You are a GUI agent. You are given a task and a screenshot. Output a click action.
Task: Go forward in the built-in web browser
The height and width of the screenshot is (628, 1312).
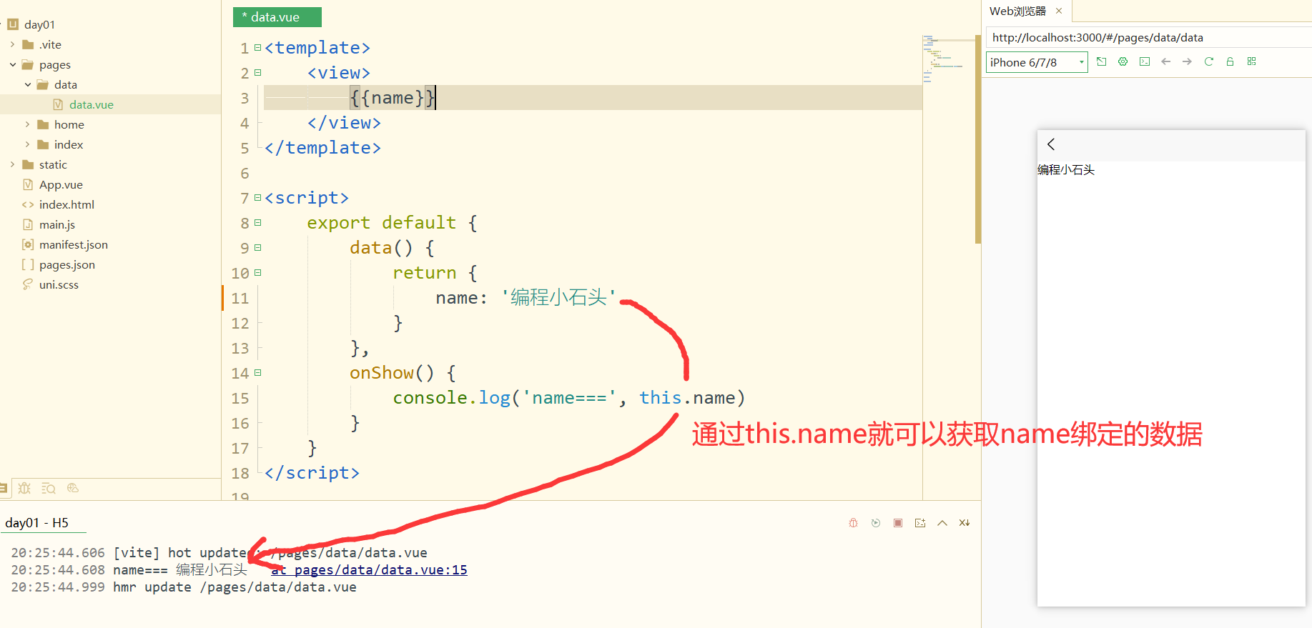point(1188,61)
